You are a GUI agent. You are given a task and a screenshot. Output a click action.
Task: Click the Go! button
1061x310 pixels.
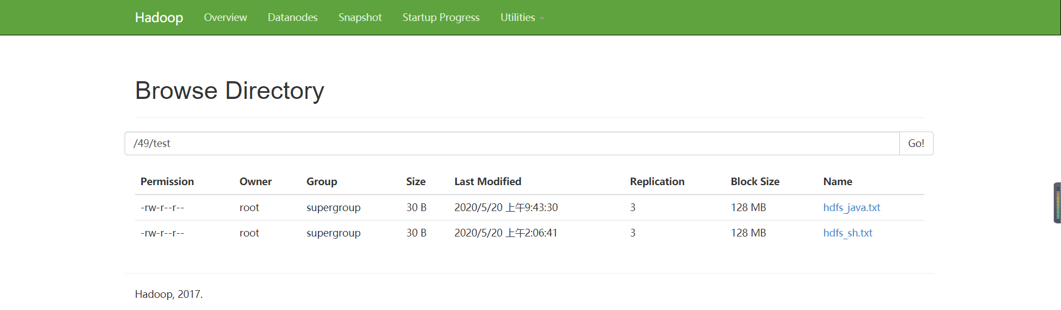click(916, 144)
